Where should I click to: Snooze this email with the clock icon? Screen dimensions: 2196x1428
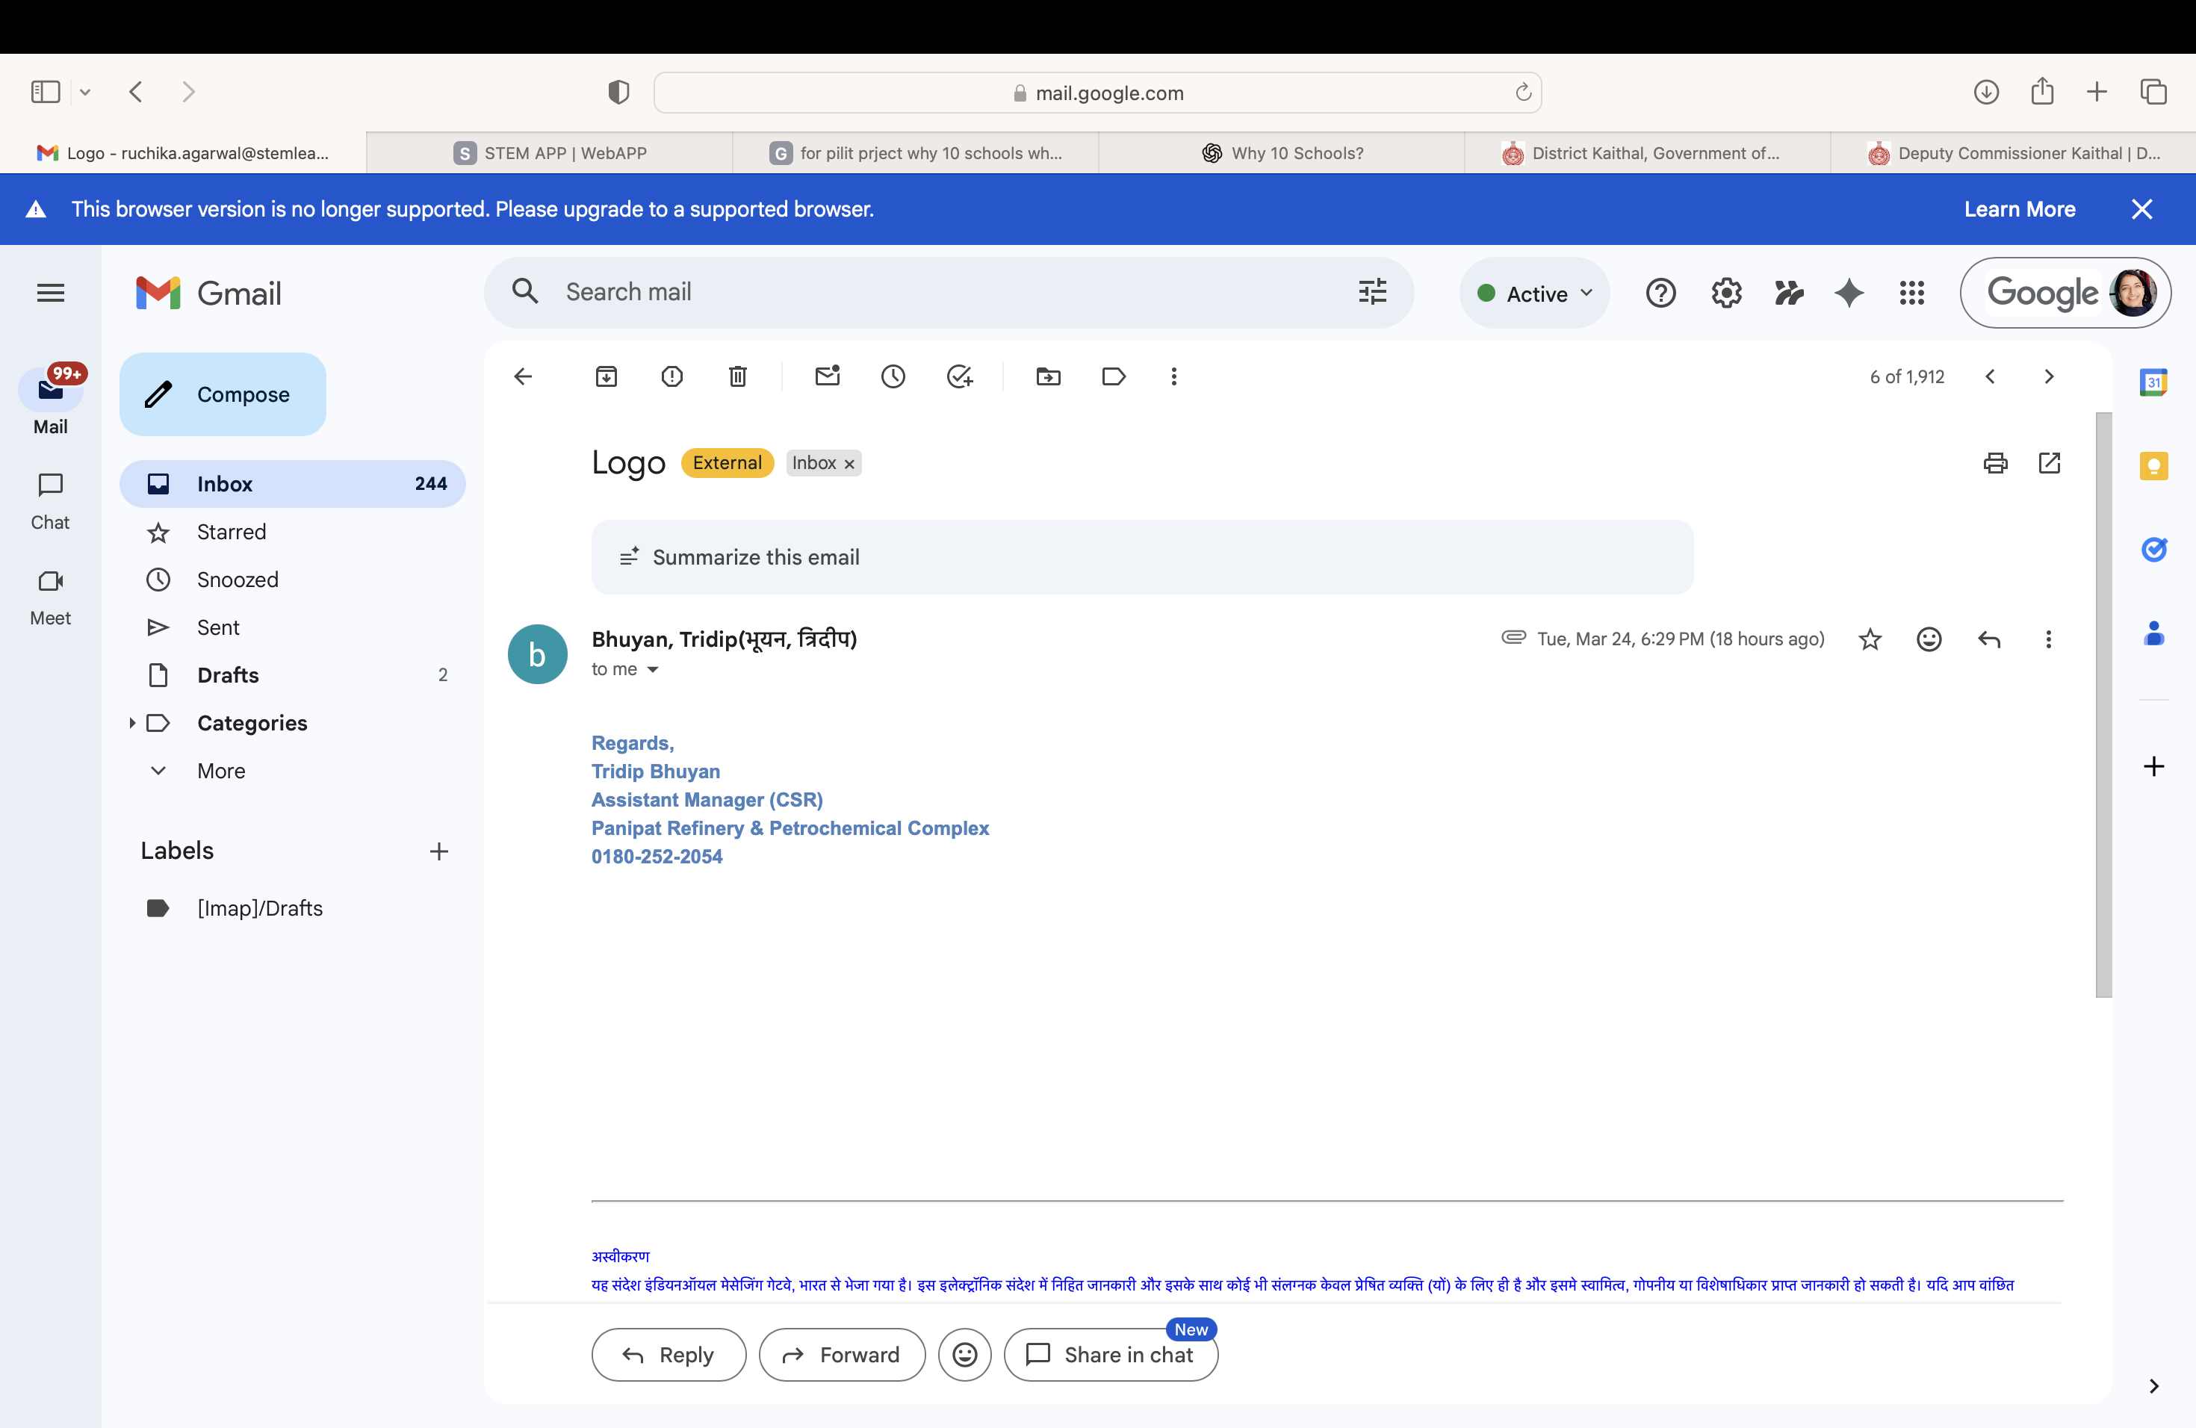tap(893, 376)
